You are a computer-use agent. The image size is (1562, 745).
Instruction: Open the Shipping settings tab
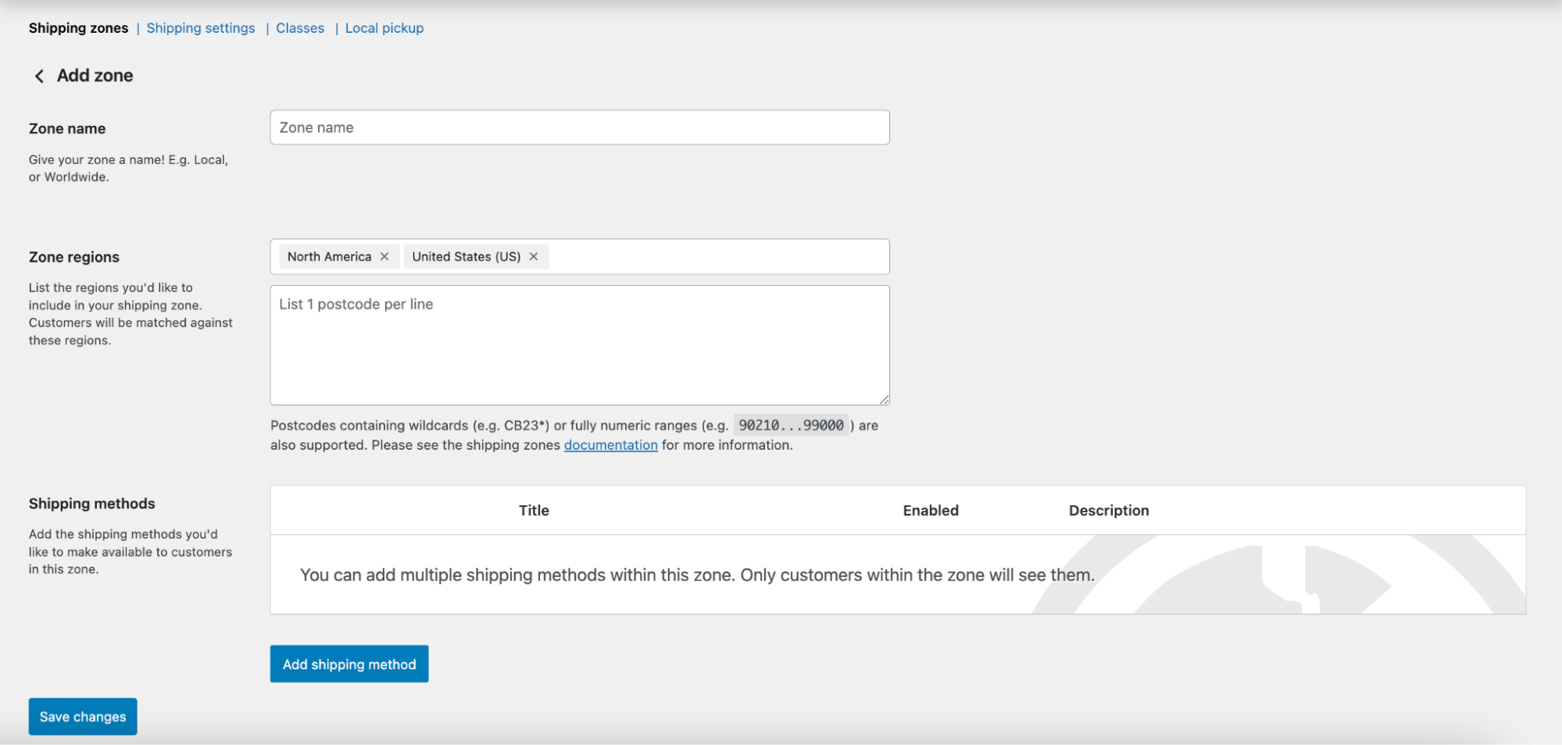coord(200,27)
